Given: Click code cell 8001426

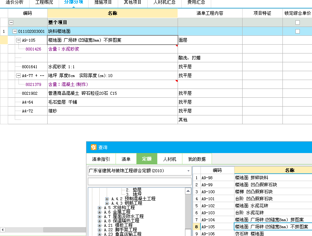Looking at the screenshot, I should 33,49.
